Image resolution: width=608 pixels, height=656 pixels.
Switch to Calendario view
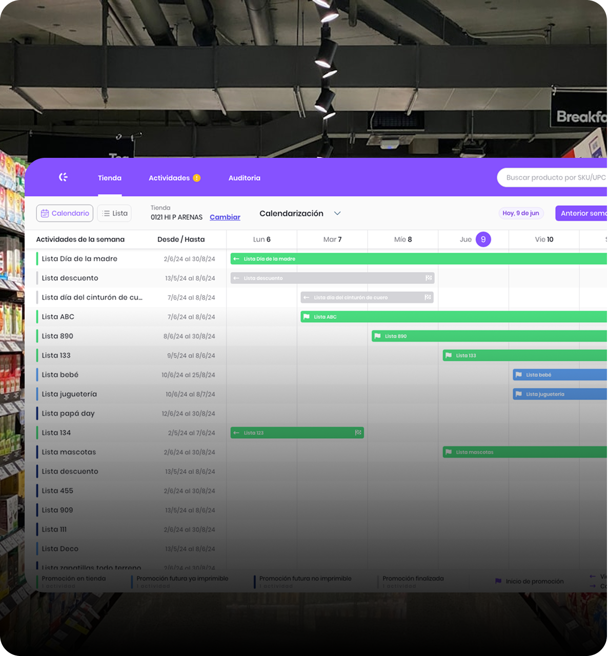point(65,213)
